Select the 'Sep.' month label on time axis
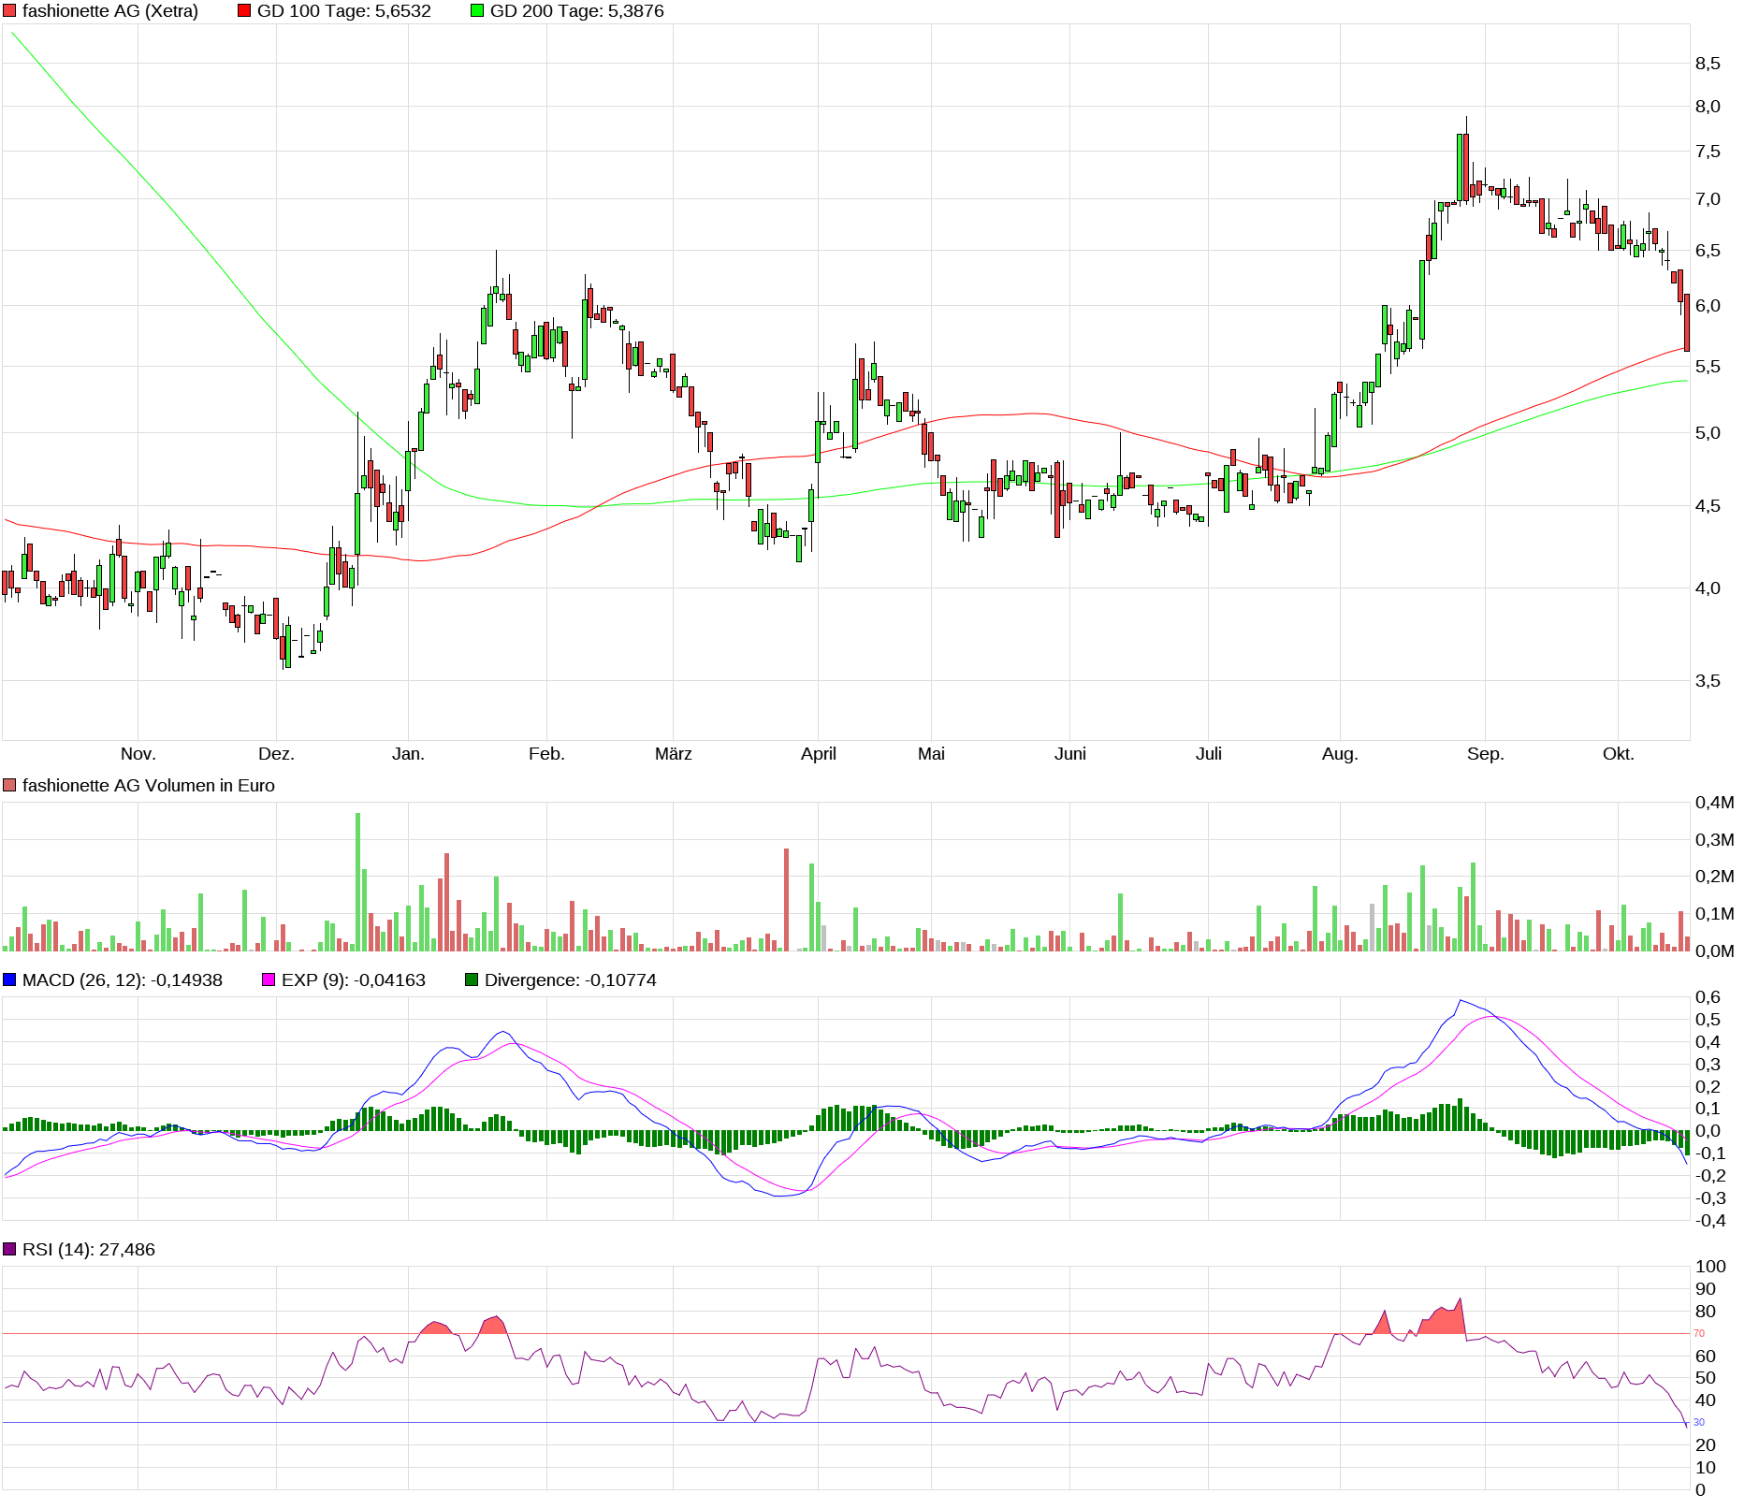The height and width of the screenshot is (1509, 1759). coord(1485,754)
